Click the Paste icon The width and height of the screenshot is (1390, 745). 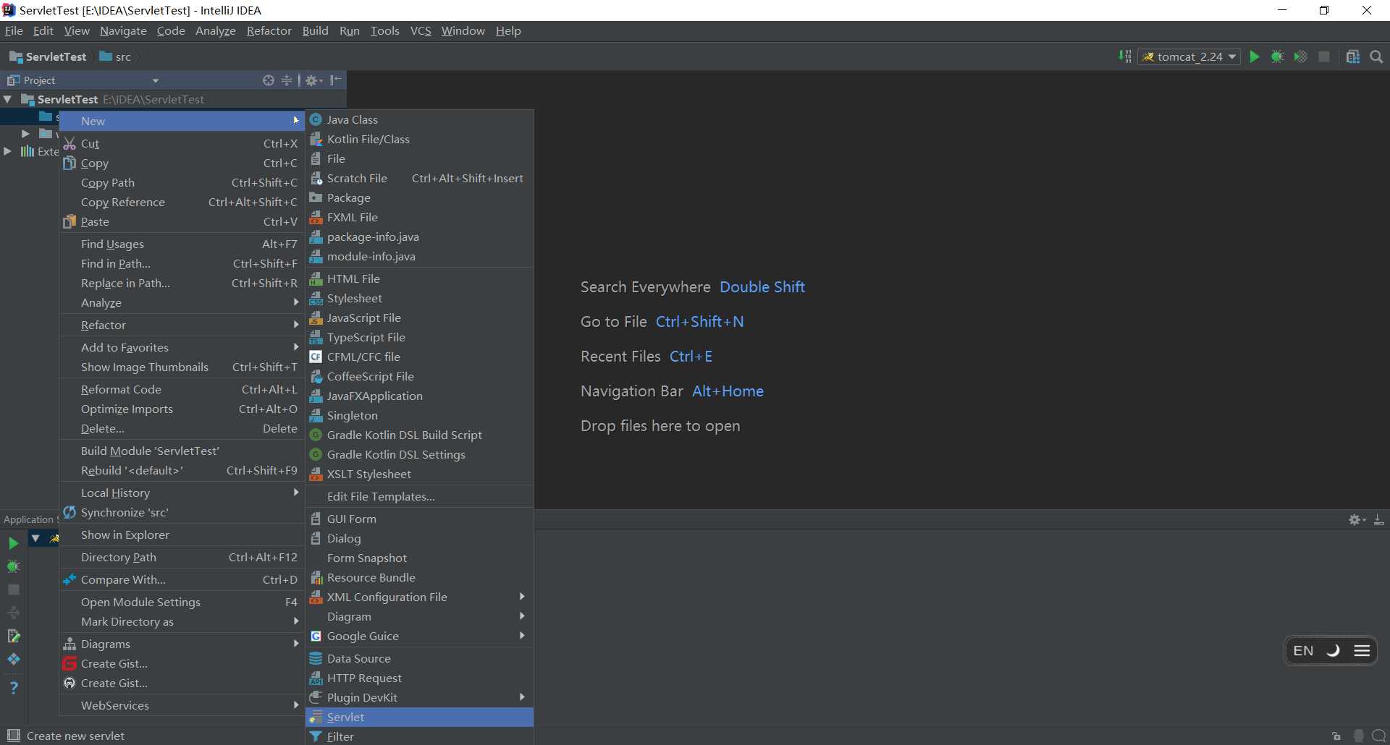pos(69,221)
